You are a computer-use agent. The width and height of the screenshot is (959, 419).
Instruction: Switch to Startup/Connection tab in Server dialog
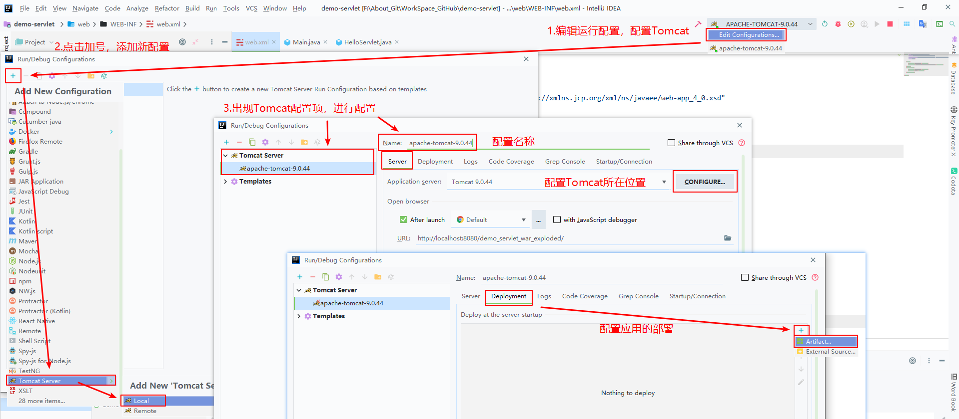point(624,162)
